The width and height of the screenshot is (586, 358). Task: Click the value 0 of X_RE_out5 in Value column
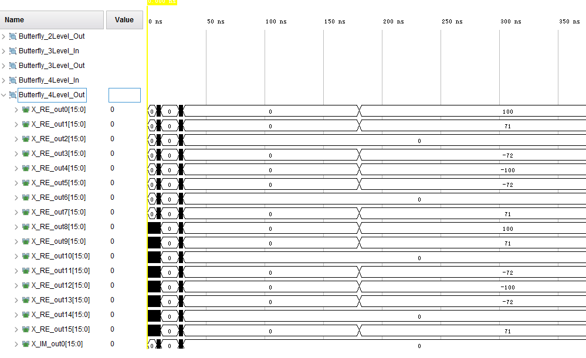(x=112, y=183)
